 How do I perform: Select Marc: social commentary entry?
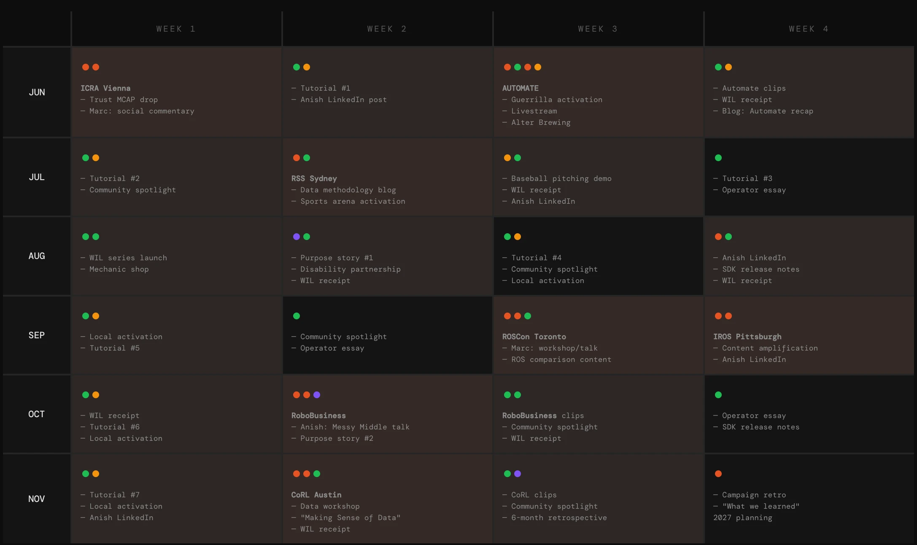click(x=138, y=111)
